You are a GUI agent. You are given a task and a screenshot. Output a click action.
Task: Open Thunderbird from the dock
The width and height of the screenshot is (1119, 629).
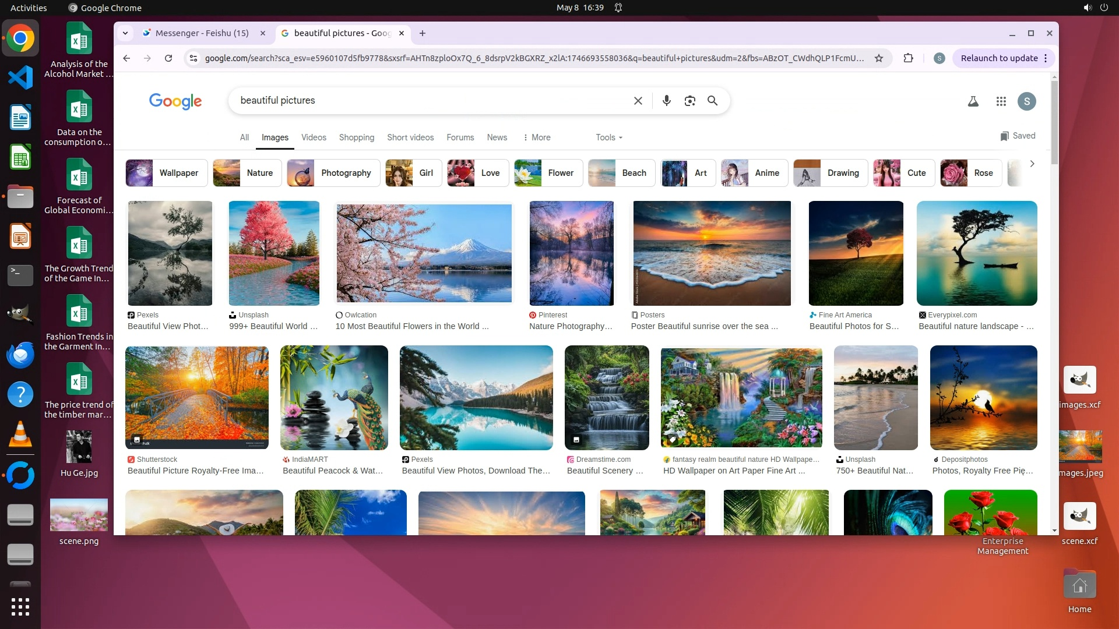(20, 355)
